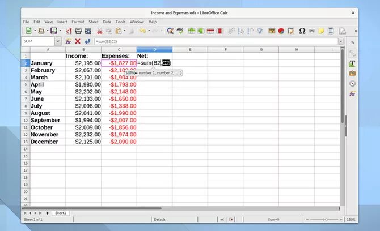Open the Edit menu
The width and height of the screenshot is (380, 231).
point(37,22)
